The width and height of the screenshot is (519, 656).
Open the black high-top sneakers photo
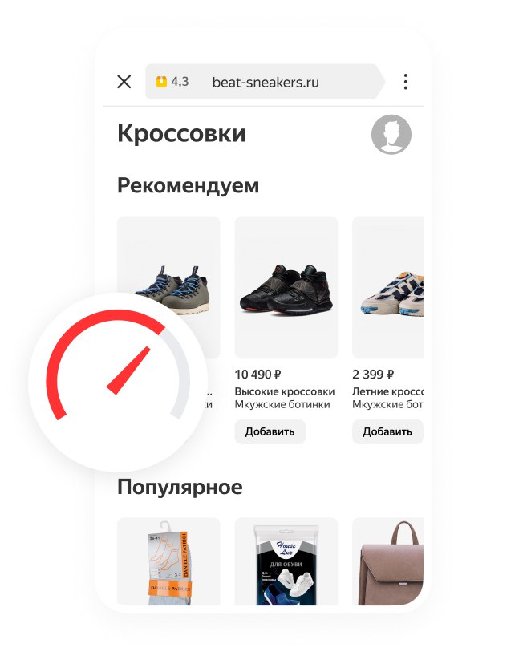pyautogui.click(x=286, y=287)
